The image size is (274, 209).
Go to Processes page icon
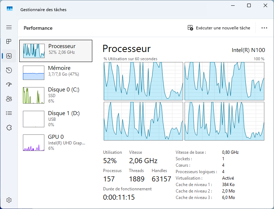tap(9, 42)
